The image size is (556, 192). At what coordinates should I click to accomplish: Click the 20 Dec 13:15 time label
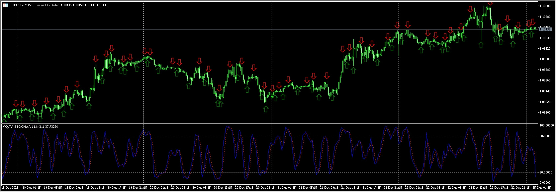pyautogui.click(x=223, y=188)
